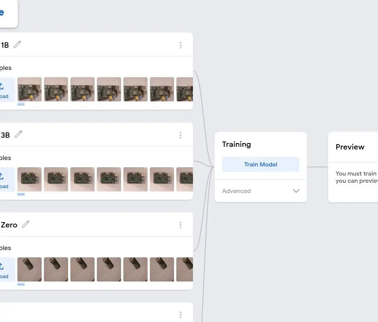The image size is (378, 322).
Task: Click the Preview panel heading
Action: click(x=350, y=147)
